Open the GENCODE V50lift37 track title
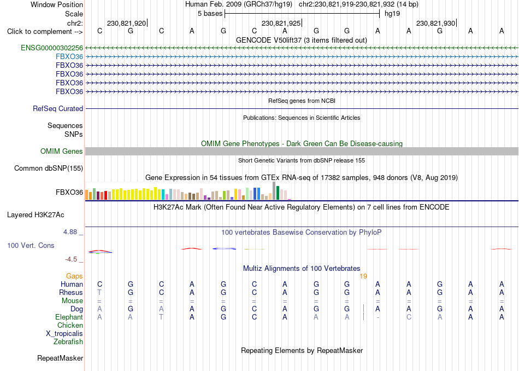 pyautogui.click(x=301, y=40)
